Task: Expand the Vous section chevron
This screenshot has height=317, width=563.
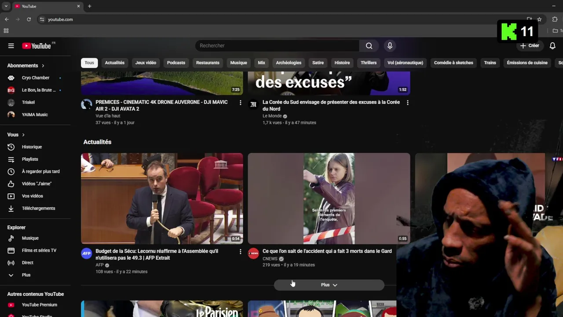Action: click(23, 135)
